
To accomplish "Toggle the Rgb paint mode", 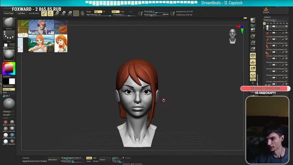I will tap(98, 11).
